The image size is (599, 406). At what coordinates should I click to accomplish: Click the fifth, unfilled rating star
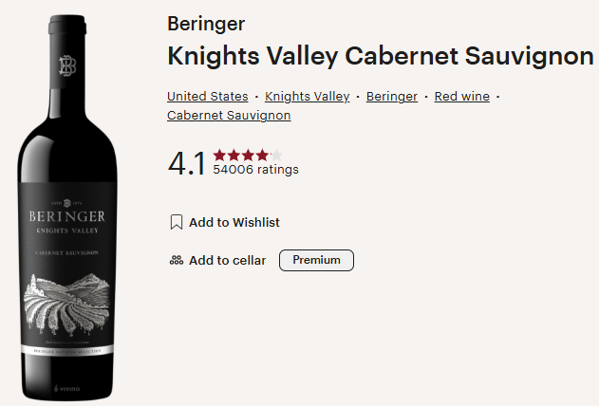click(276, 155)
